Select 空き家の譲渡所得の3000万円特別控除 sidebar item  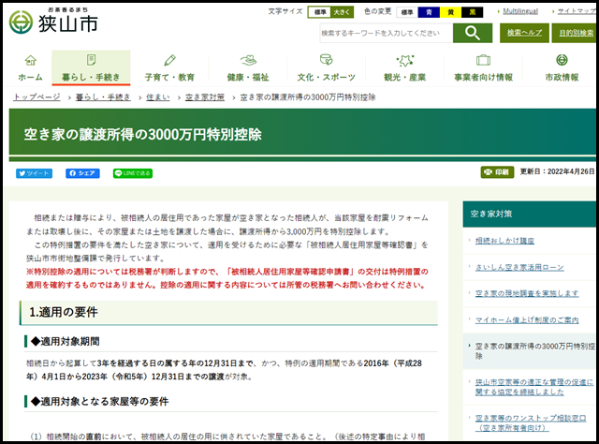click(534, 350)
